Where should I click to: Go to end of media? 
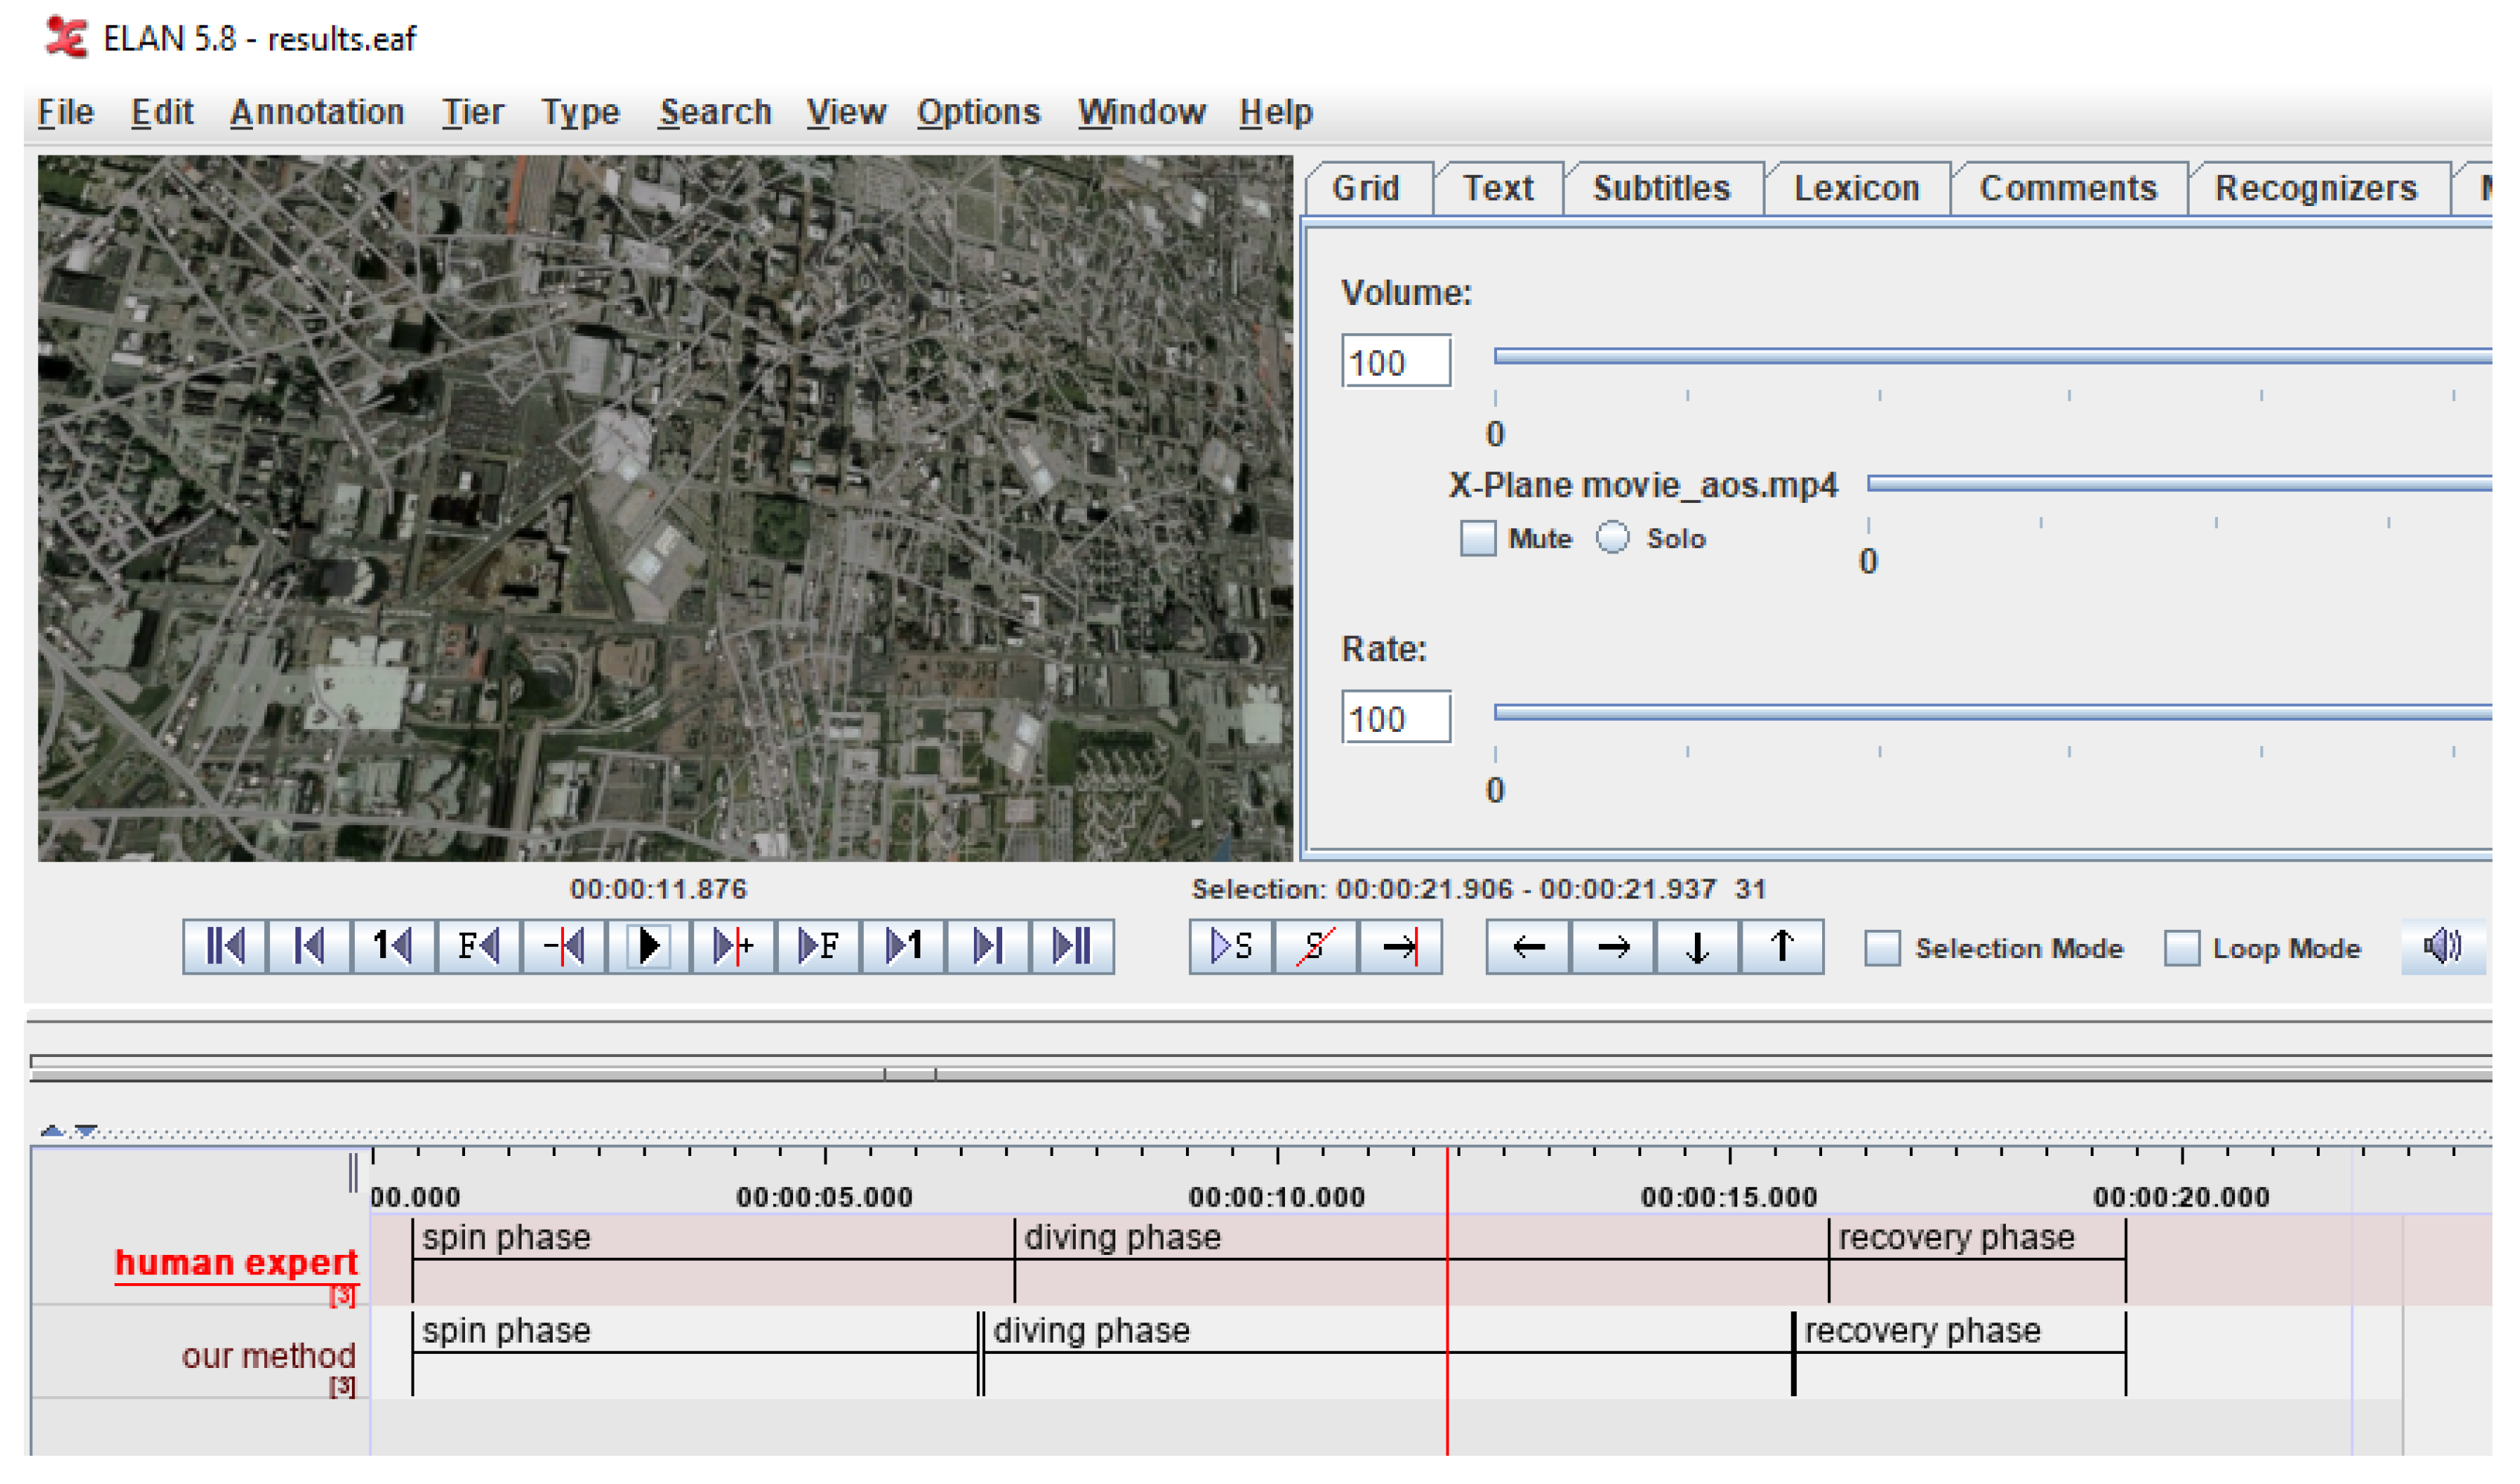1071,946
